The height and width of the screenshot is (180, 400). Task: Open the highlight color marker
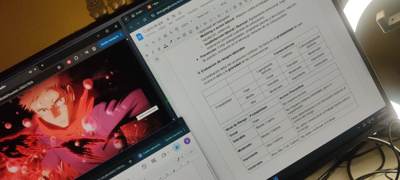point(171,42)
